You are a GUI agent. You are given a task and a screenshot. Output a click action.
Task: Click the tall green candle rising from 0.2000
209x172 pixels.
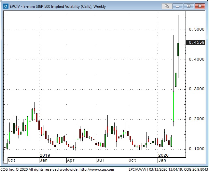(x=174, y=107)
